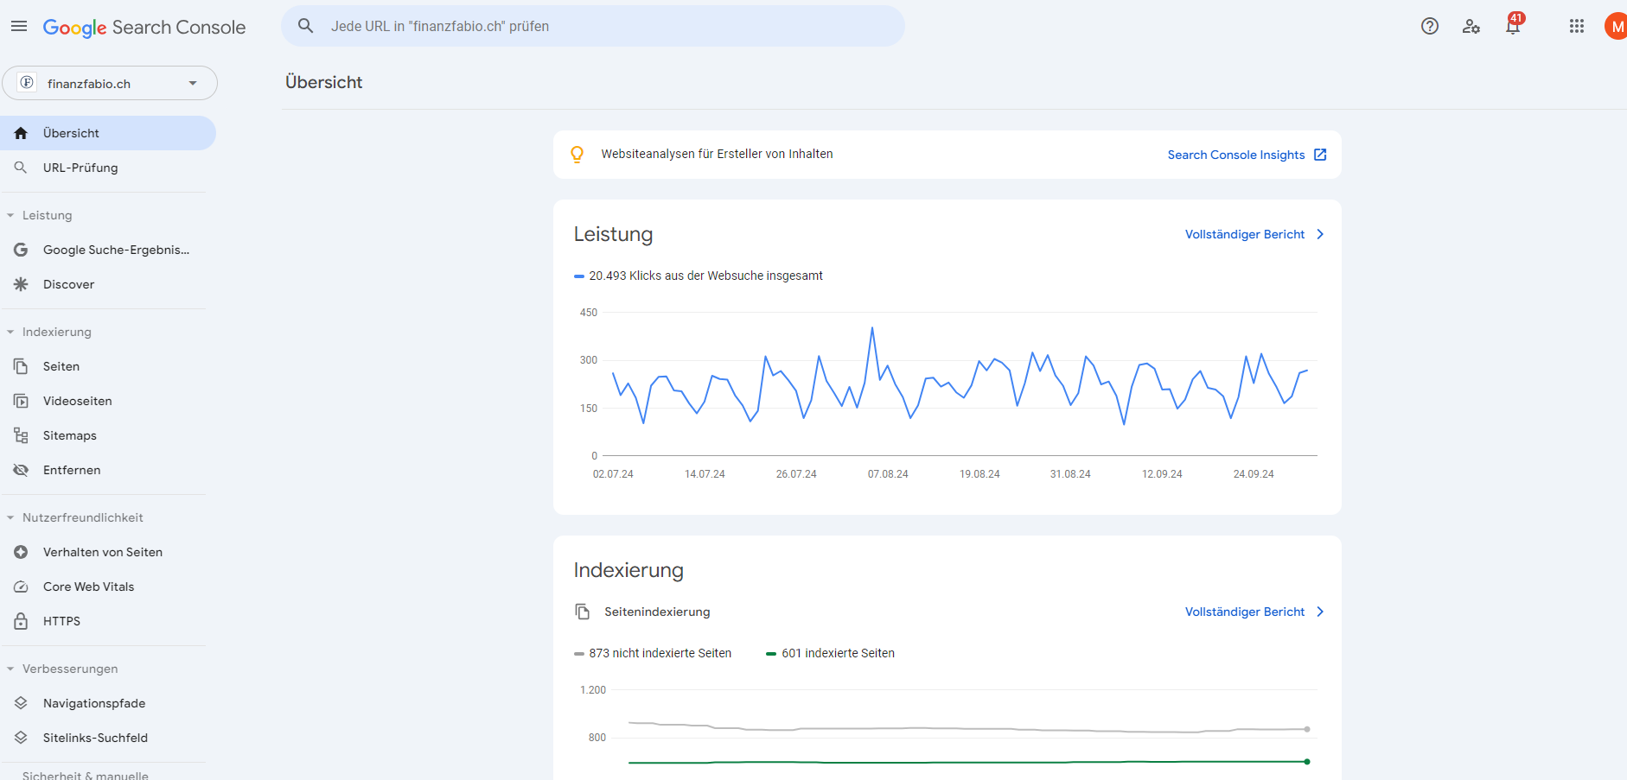Screen dimensions: 1627x780
Task: Click the Google G icon for search results
Action: (21, 250)
